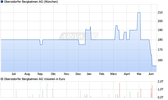Click the gray legend square for Volumen
The image size is (168, 100).
coord(2,79)
